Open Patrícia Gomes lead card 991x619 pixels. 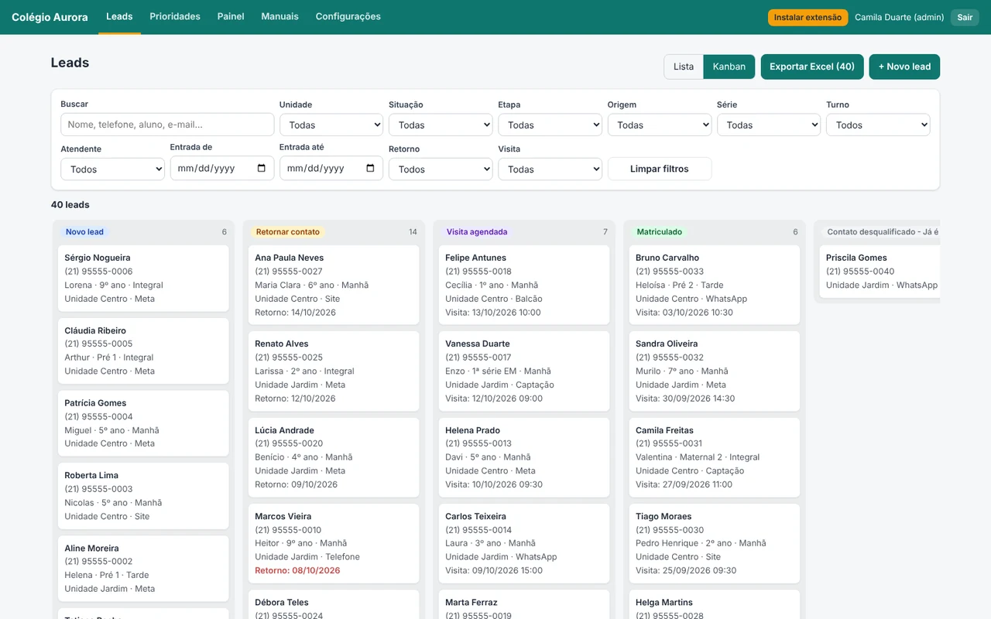coord(143,423)
